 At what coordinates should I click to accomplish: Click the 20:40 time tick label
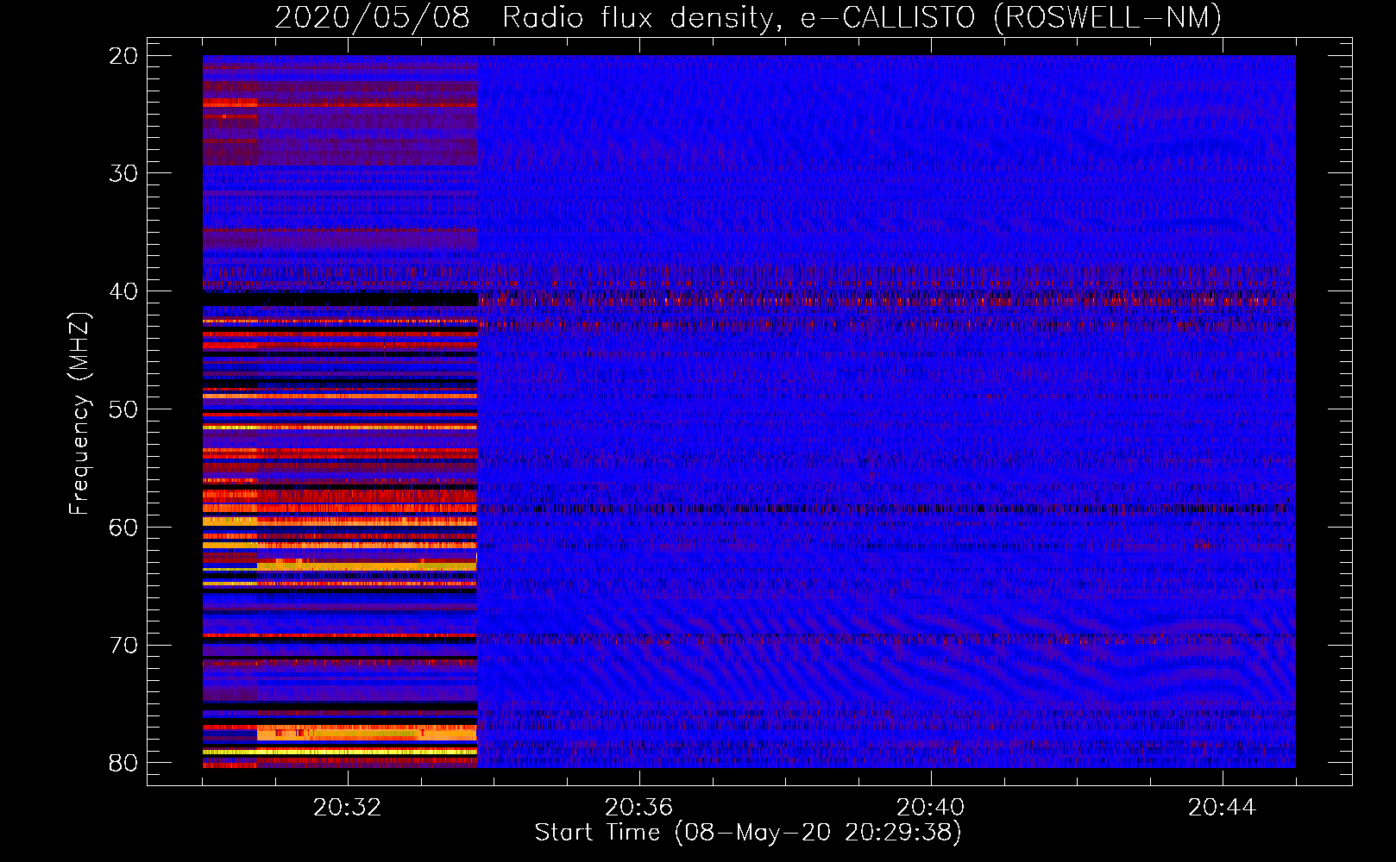(x=931, y=808)
